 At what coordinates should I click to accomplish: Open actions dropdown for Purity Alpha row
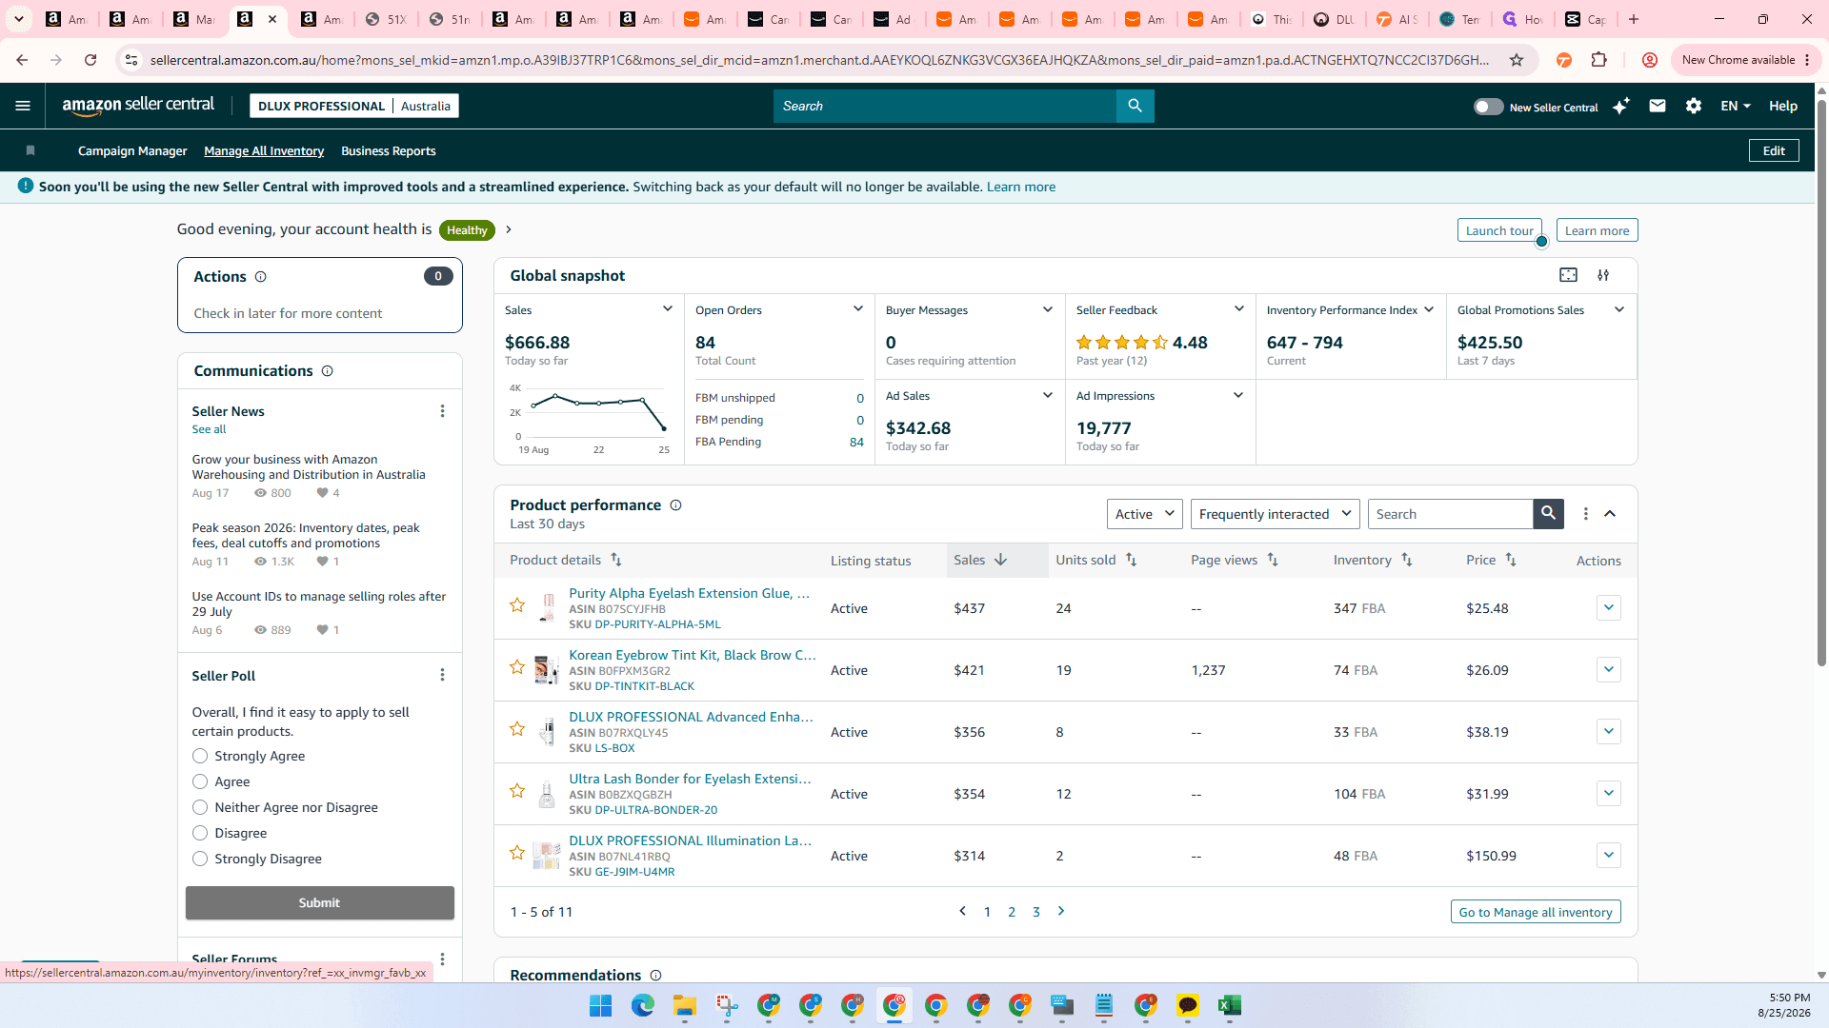(x=1608, y=607)
